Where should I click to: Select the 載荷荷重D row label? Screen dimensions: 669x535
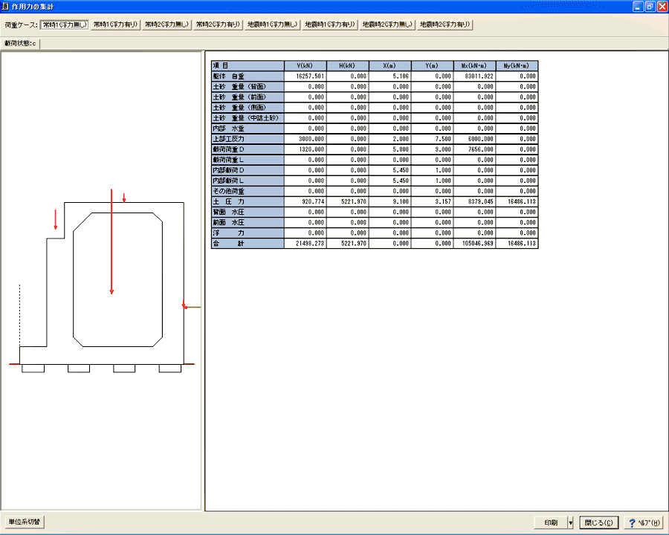(248, 149)
